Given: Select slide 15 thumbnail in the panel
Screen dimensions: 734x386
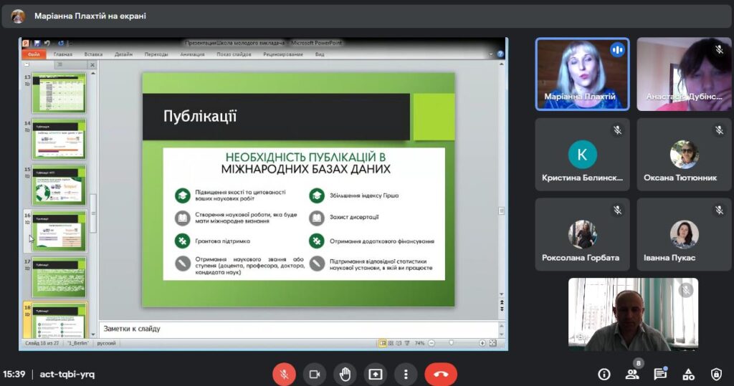Looking at the screenshot, I should pyautogui.click(x=59, y=184).
